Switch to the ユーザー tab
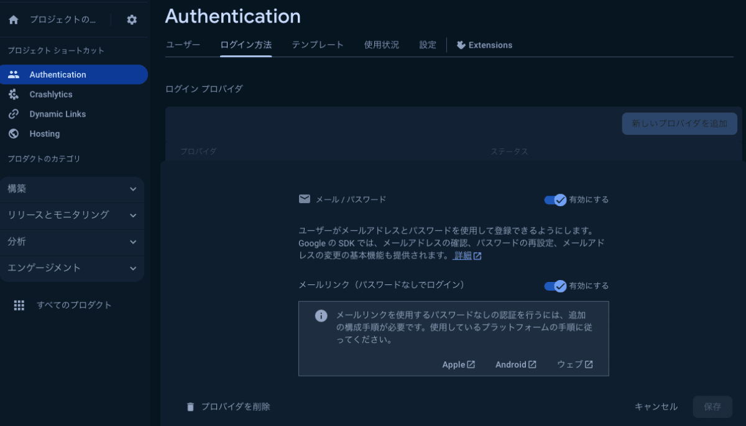 [183, 45]
